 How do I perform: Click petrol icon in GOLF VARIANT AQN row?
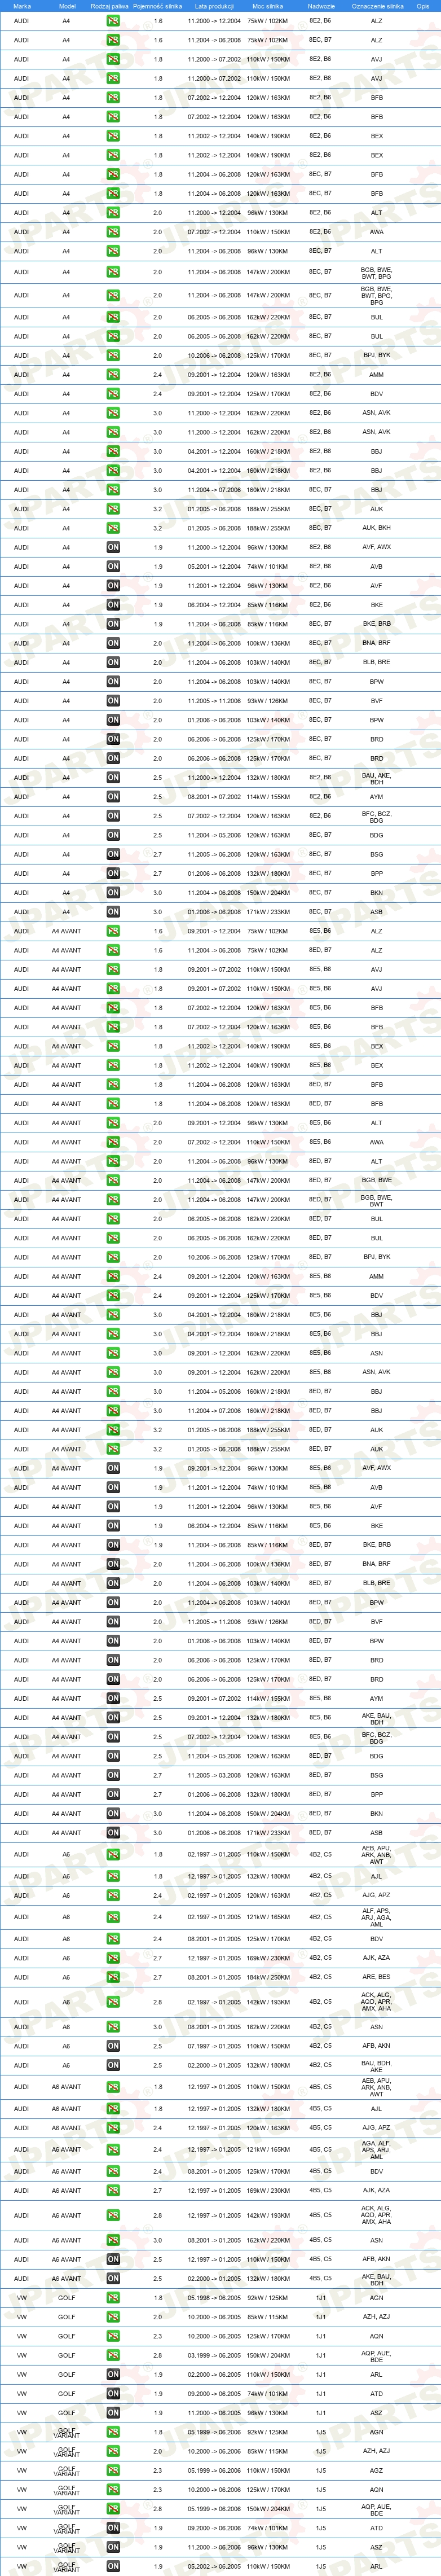pyautogui.click(x=113, y=2490)
